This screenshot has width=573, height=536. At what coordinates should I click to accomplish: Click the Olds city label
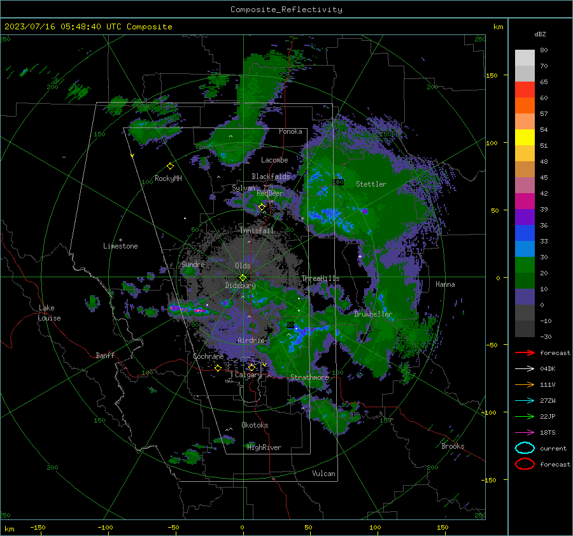coord(243,266)
